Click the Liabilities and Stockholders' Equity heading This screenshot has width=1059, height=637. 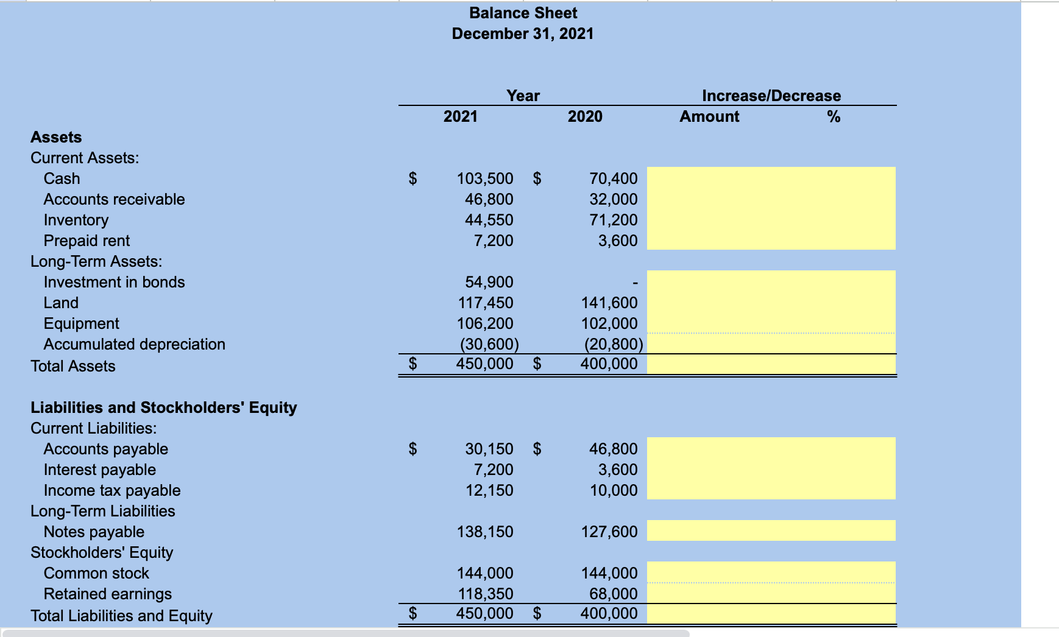(163, 407)
